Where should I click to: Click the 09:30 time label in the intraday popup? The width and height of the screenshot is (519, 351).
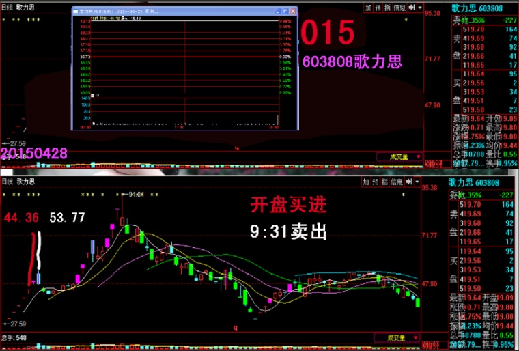[85, 127]
